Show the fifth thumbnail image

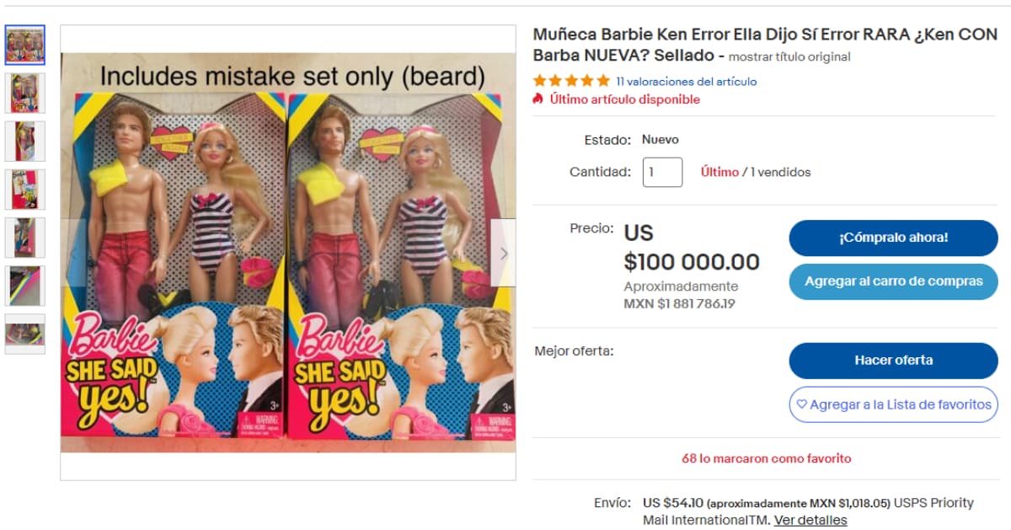25,238
